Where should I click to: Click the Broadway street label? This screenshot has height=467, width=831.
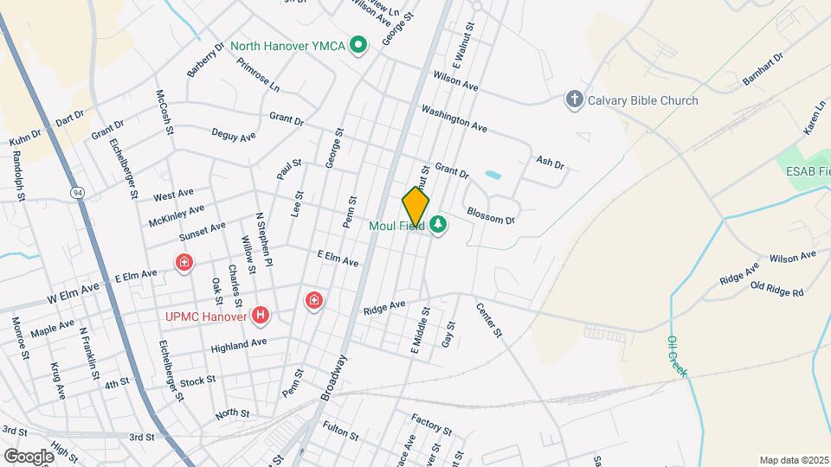tap(334, 378)
